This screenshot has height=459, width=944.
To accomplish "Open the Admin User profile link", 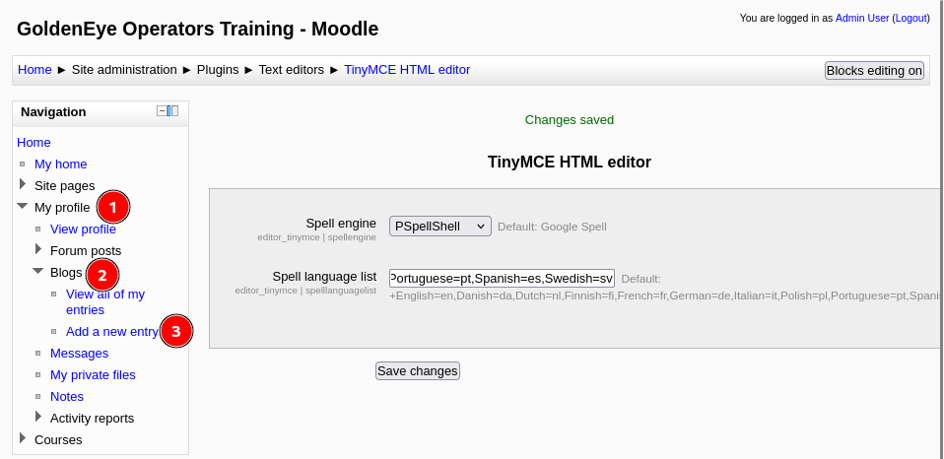I will click(x=862, y=18).
